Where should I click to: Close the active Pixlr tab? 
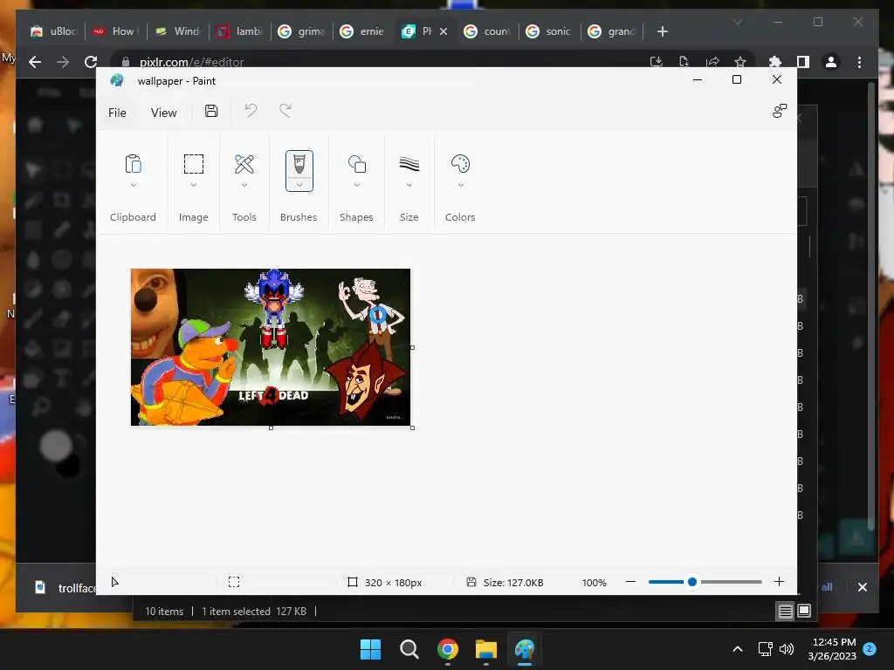point(444,31)
